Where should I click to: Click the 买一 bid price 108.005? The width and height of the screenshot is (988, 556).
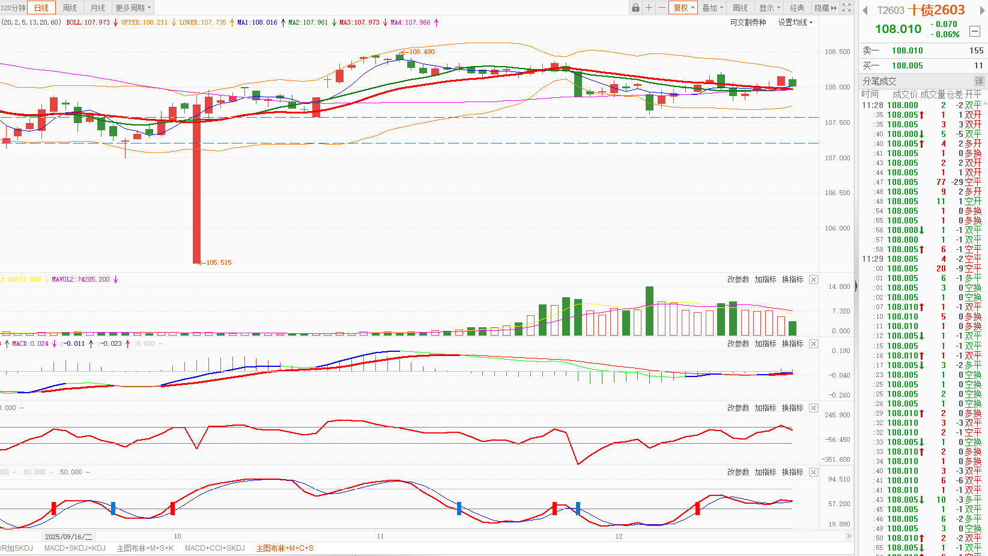pyautogui.click(x=907, y=65)
